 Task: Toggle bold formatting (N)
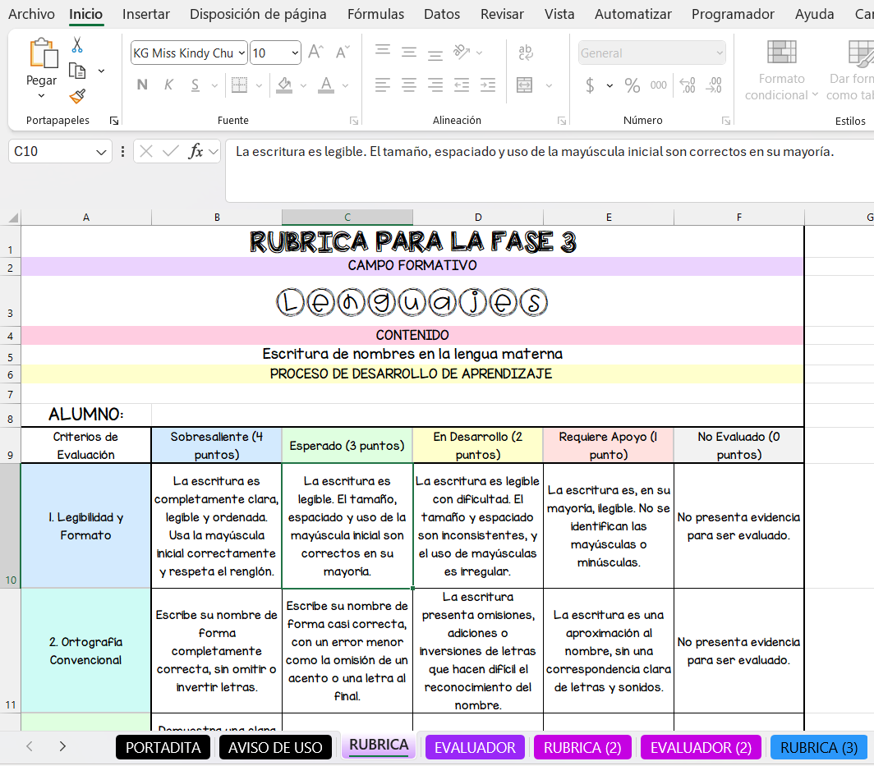(x=142, y=85)
